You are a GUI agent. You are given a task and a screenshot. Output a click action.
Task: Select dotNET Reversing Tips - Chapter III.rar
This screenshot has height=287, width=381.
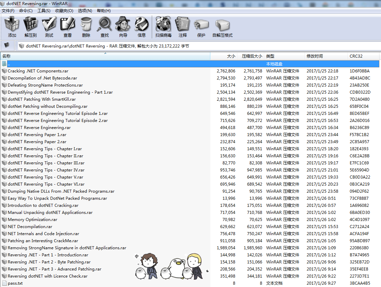[x=46, y=163]
